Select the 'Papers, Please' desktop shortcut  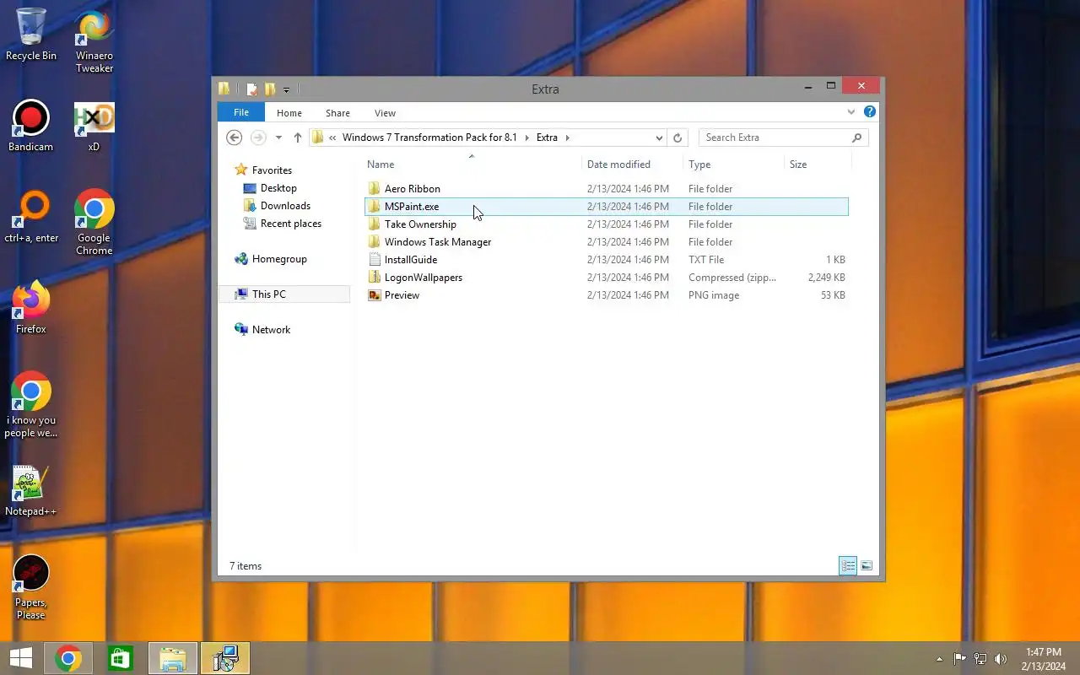(x=30, y=587)
